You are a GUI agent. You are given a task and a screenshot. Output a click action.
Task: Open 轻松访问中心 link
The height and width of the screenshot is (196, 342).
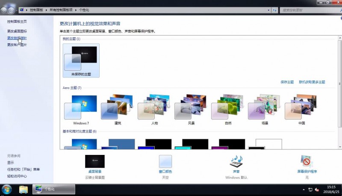(x=17, y=176)
